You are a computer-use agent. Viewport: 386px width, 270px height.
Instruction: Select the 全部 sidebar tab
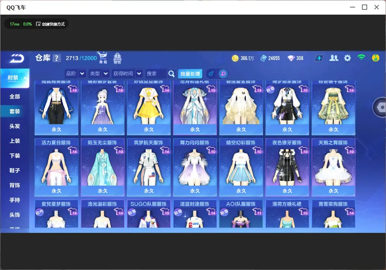point(15,97)
